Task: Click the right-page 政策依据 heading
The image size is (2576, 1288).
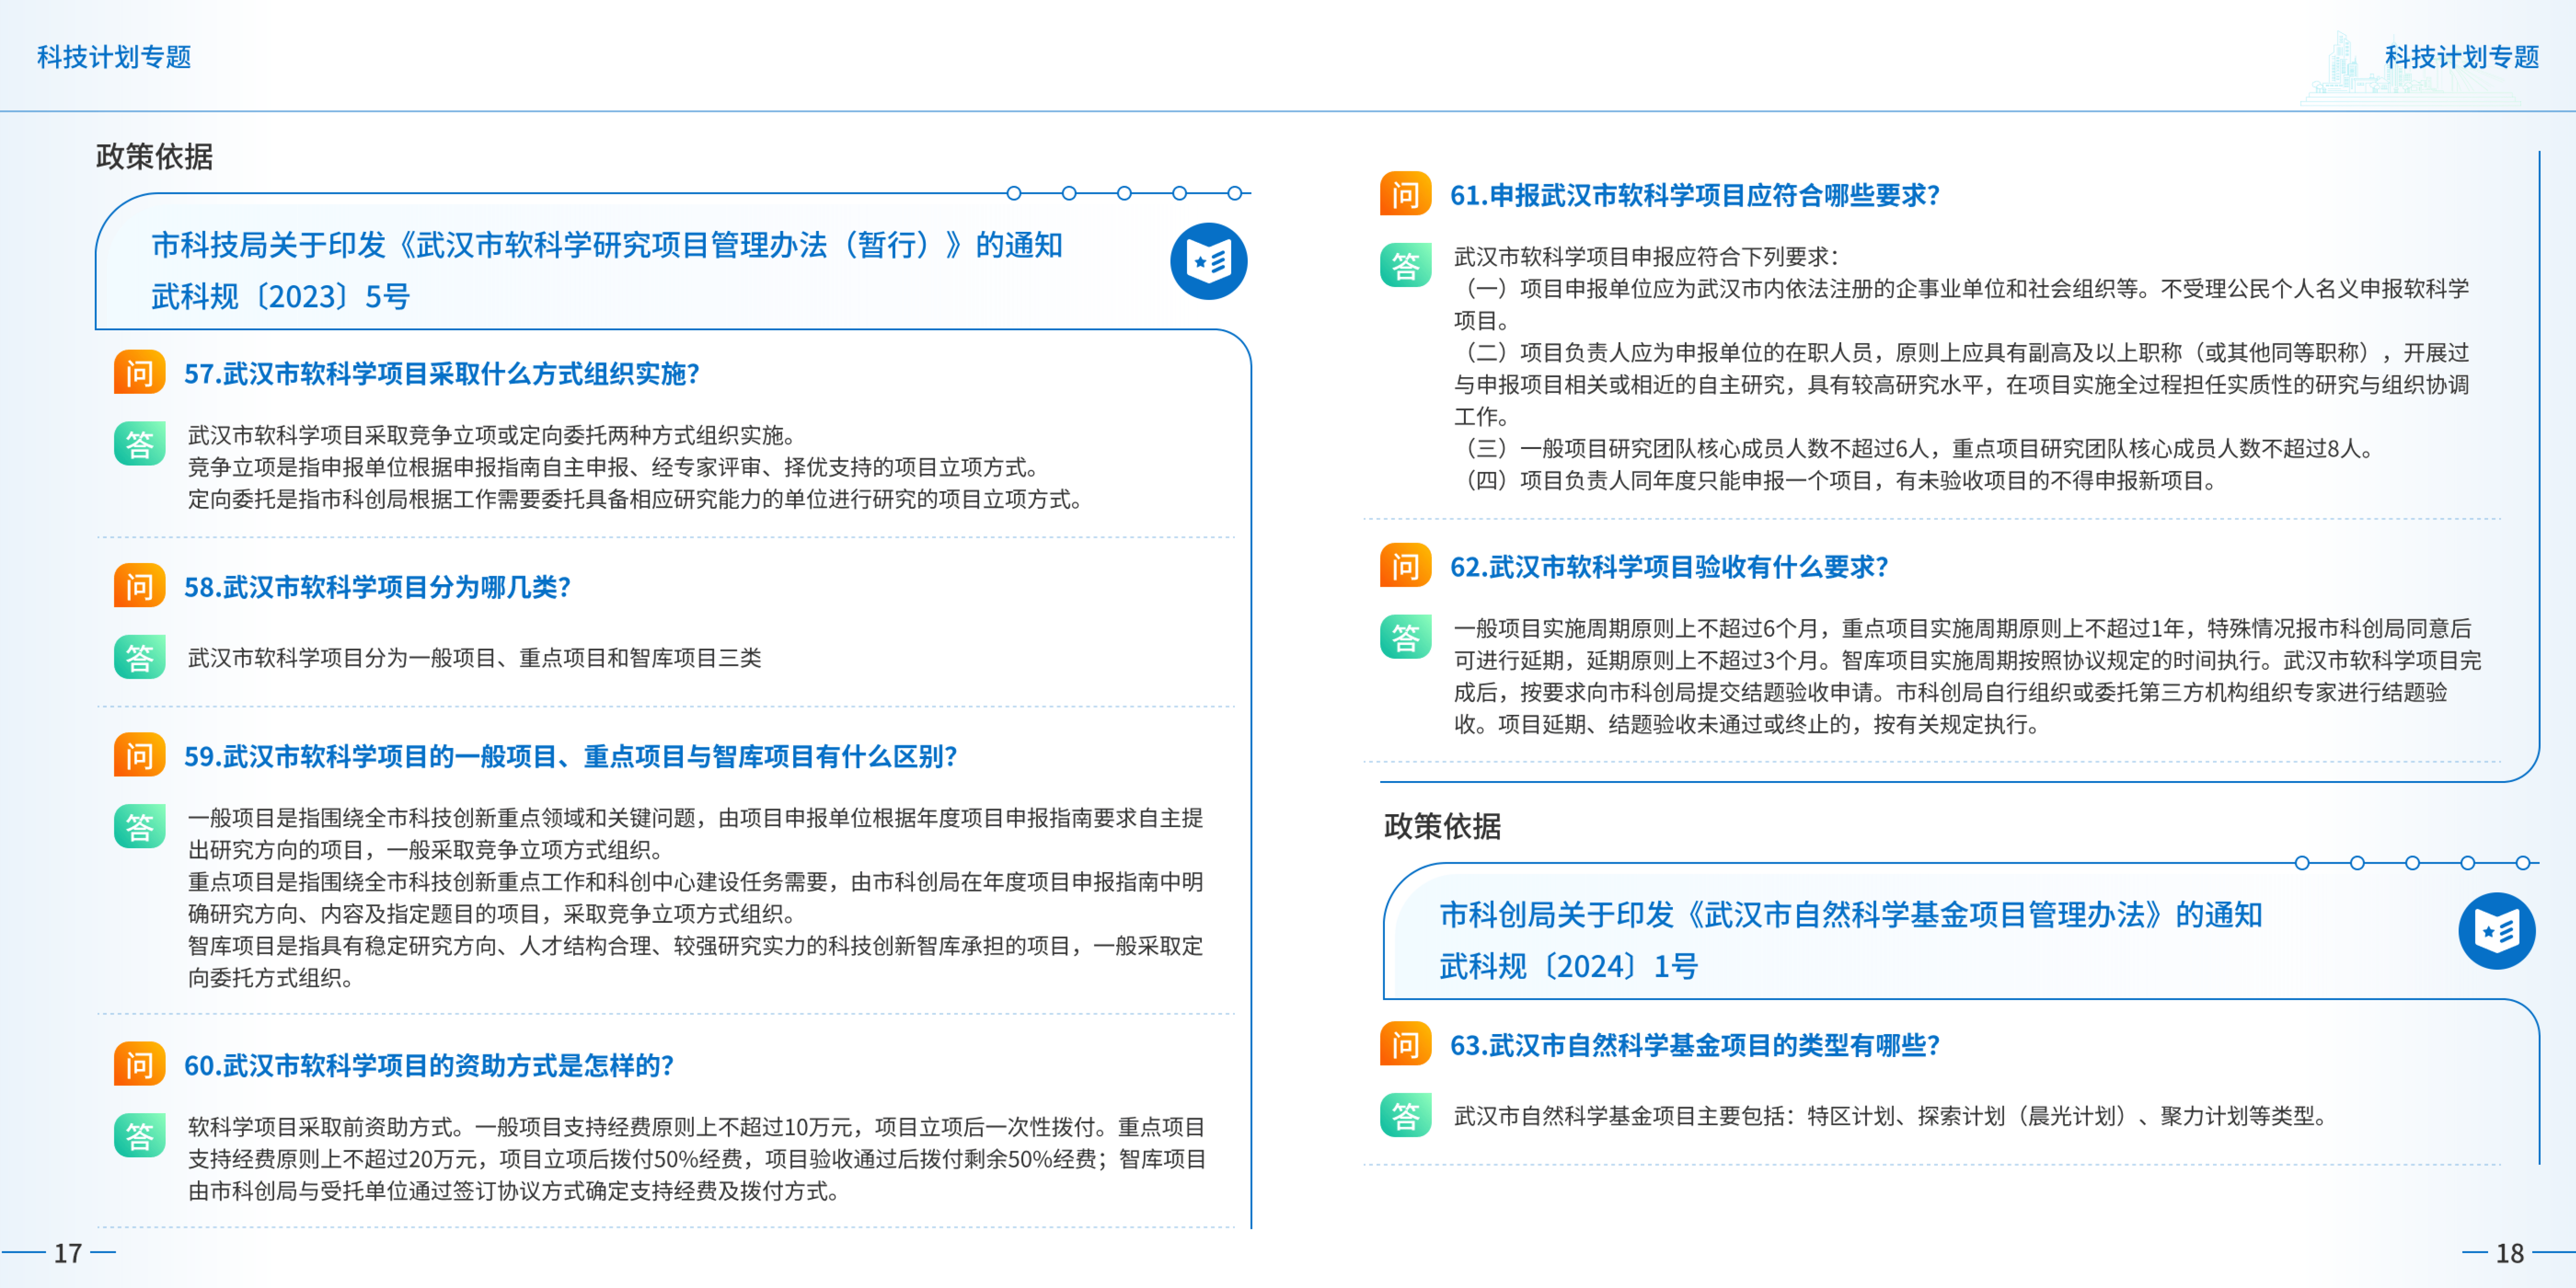Action: 1442,826
